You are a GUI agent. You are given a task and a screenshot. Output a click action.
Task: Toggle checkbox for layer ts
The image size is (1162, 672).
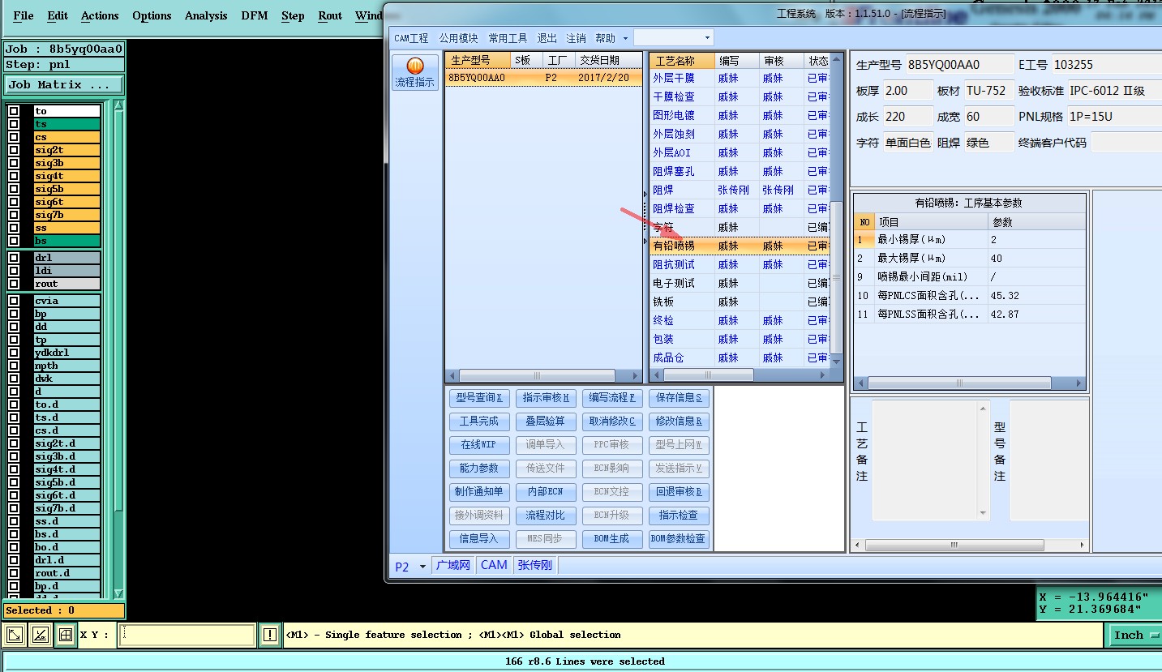tap(14, 124)
